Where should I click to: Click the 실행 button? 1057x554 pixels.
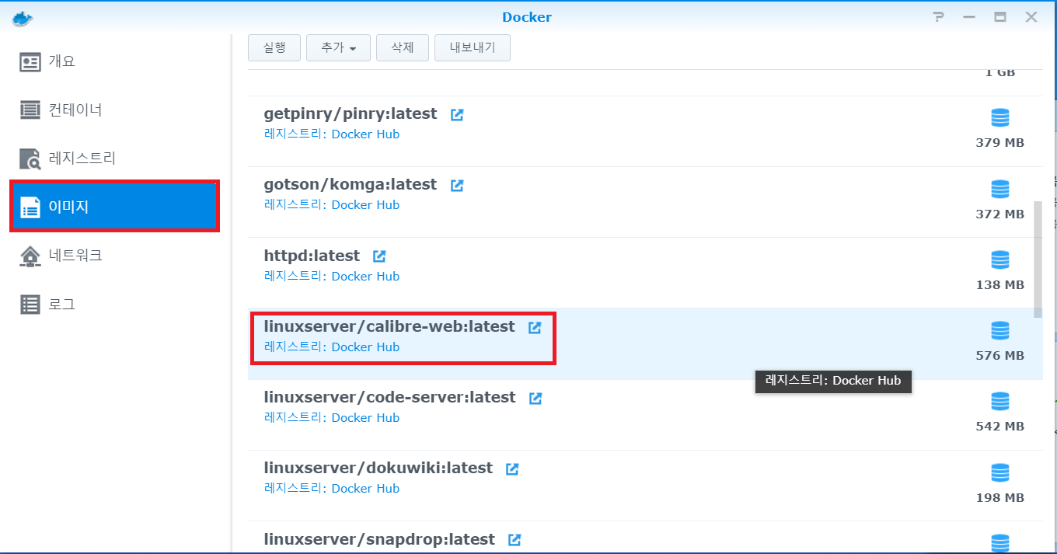tap(274, 47)
